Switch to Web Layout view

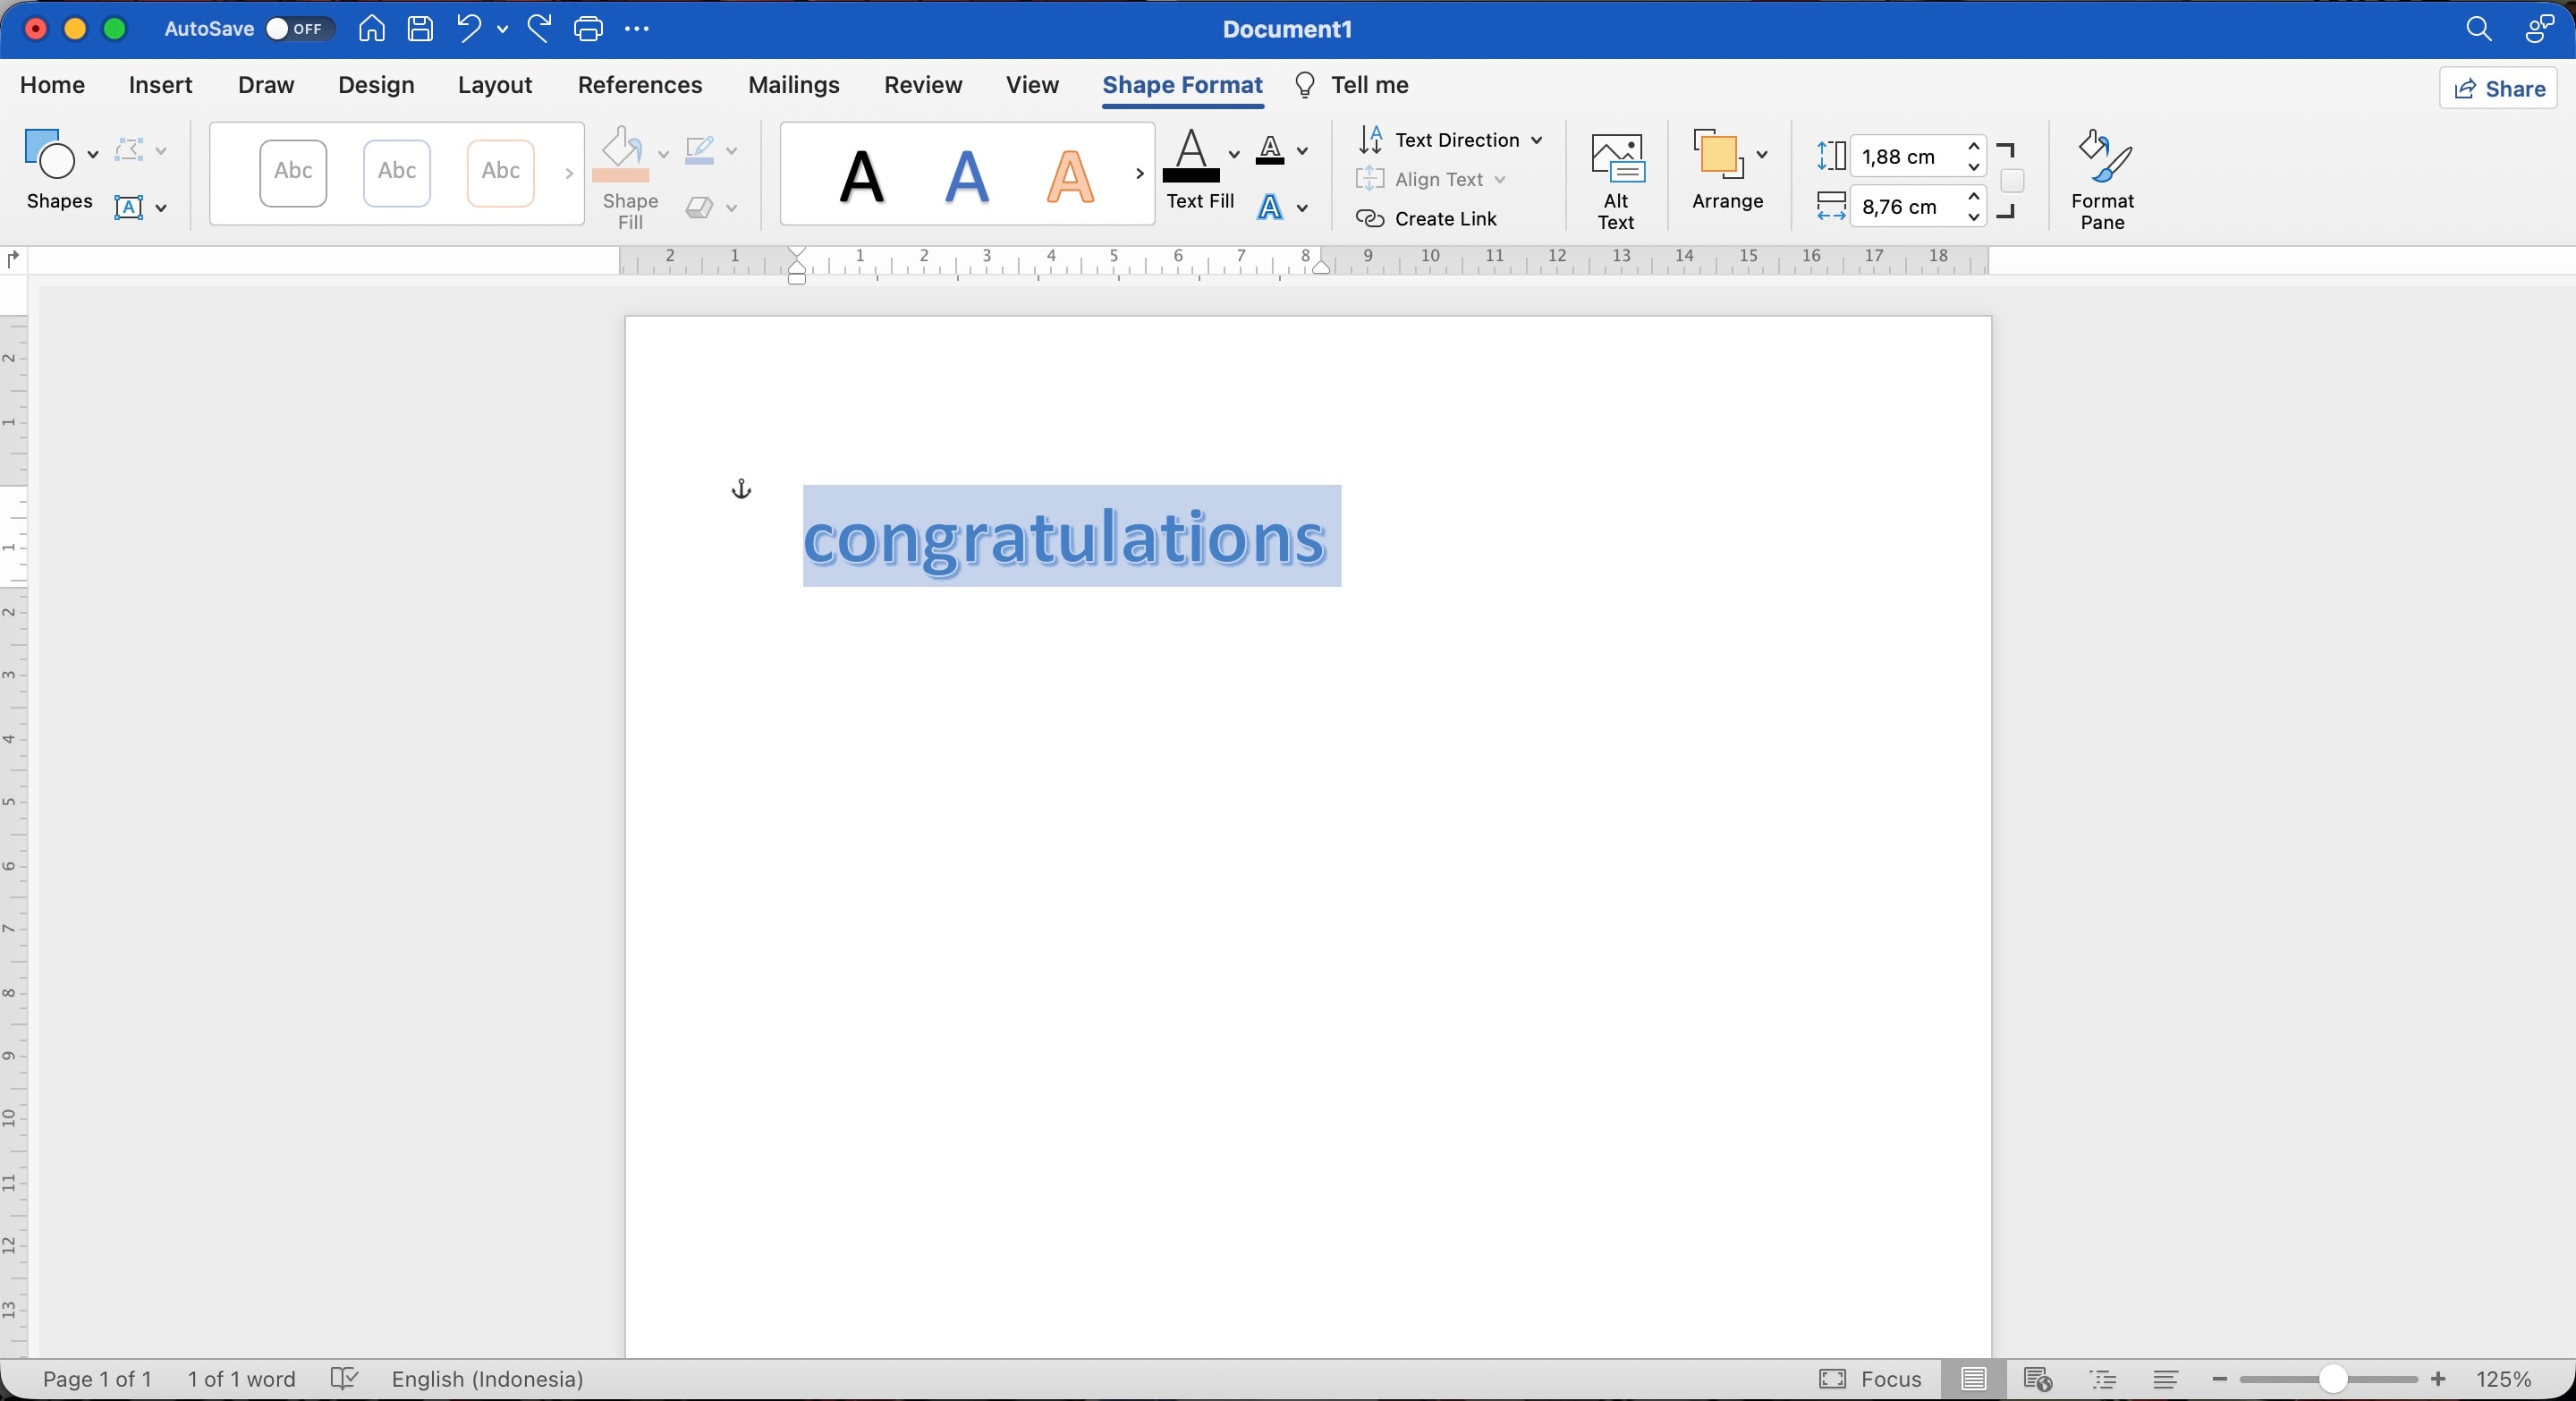point(2037,1379)
